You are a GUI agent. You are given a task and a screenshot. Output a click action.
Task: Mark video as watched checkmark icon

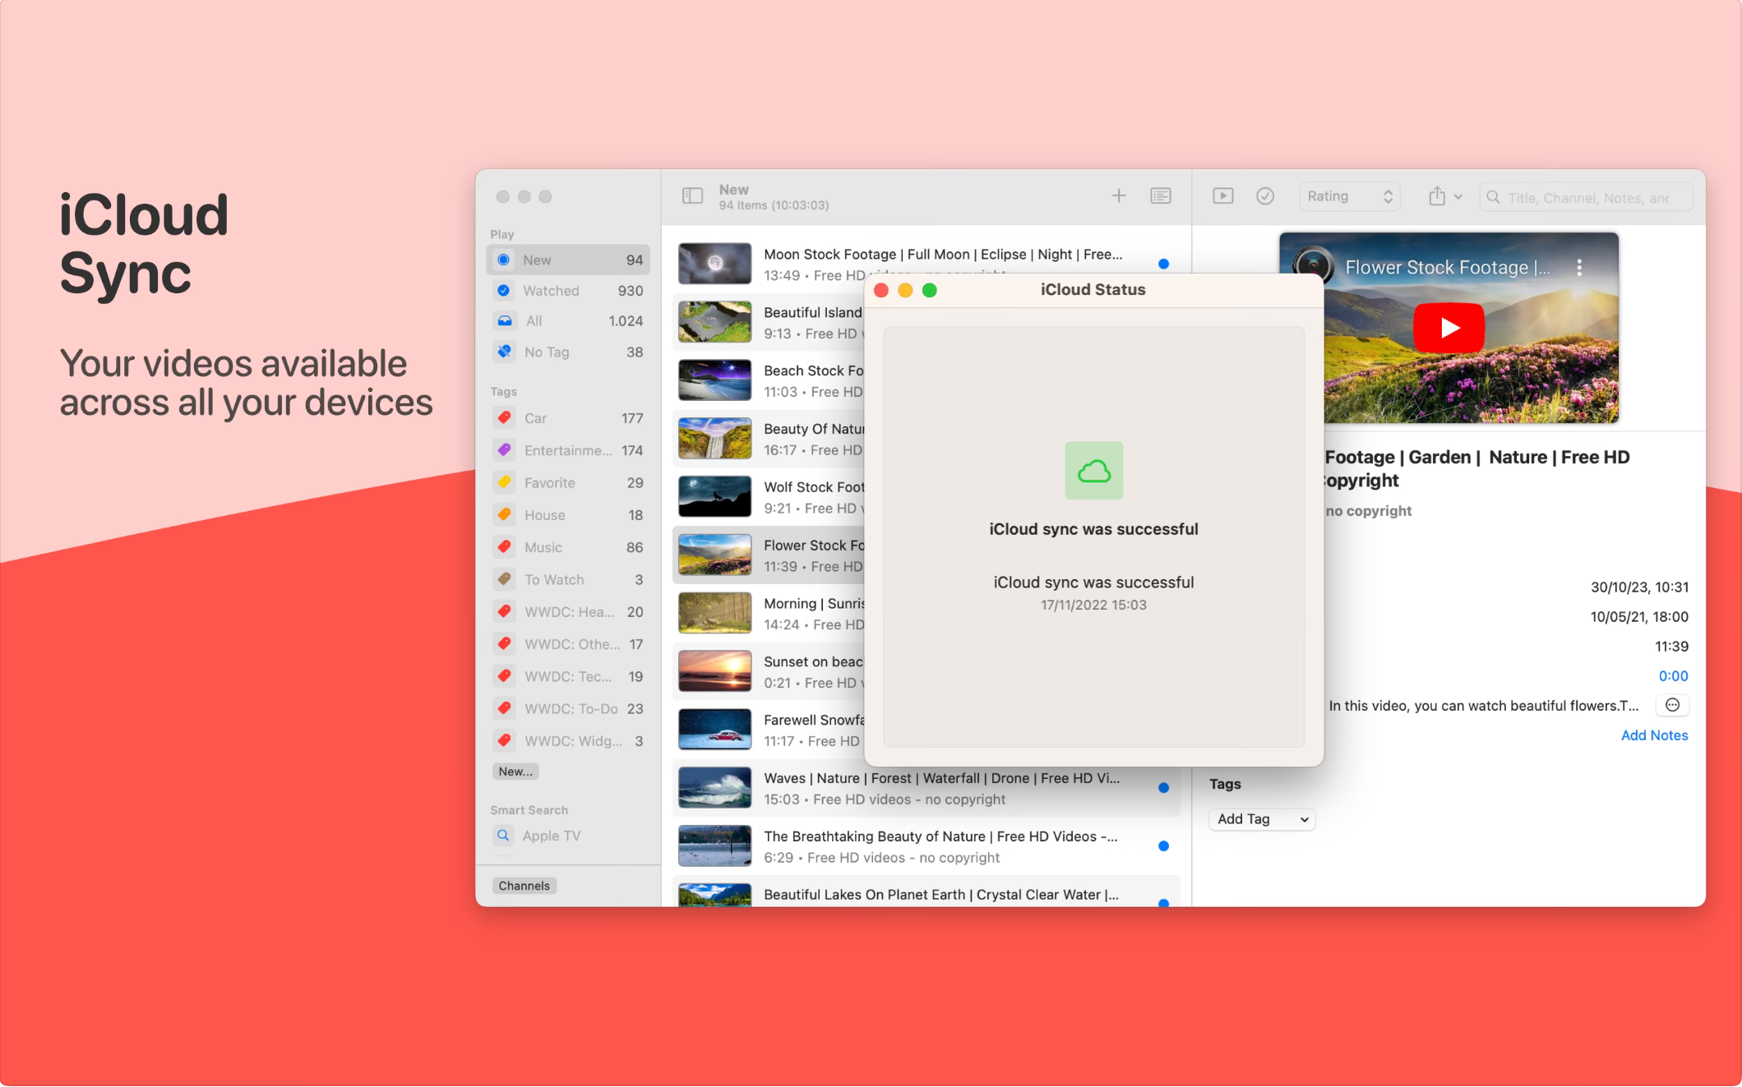point(1265,196)
